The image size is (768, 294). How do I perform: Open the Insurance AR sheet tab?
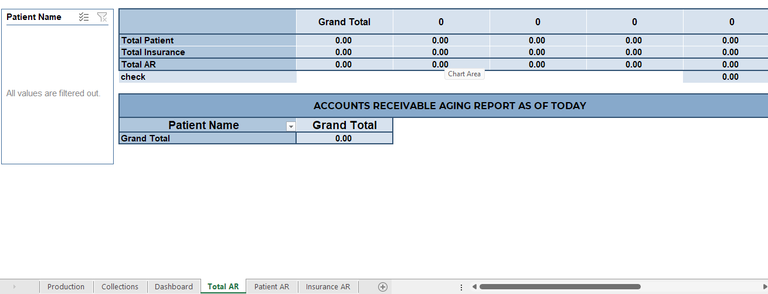(328, 287)
